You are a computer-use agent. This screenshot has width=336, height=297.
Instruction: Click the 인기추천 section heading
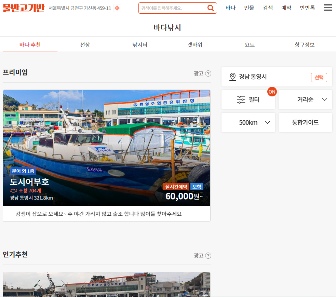click(15, 254)
